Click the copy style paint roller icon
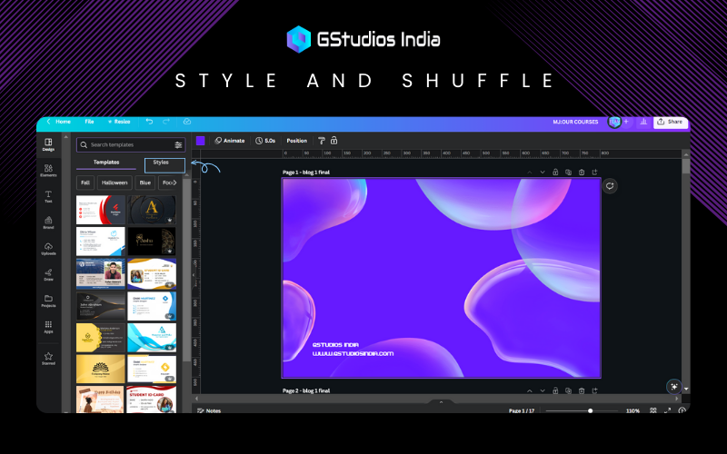727x454 pixels. [x=321, y=141]
